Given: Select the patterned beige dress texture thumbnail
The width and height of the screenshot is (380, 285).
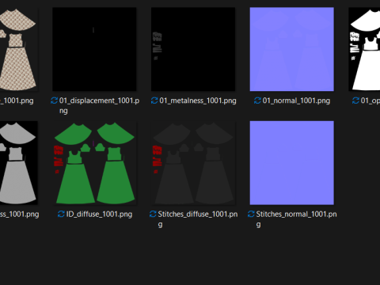Looking at the screenshot, I should coord(18,49).
